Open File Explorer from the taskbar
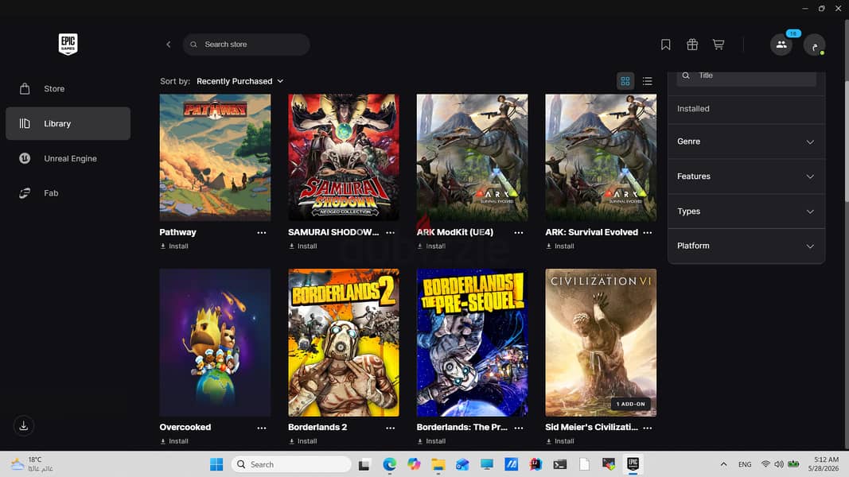Screen dimensions: 849x477 pos(438,464)
